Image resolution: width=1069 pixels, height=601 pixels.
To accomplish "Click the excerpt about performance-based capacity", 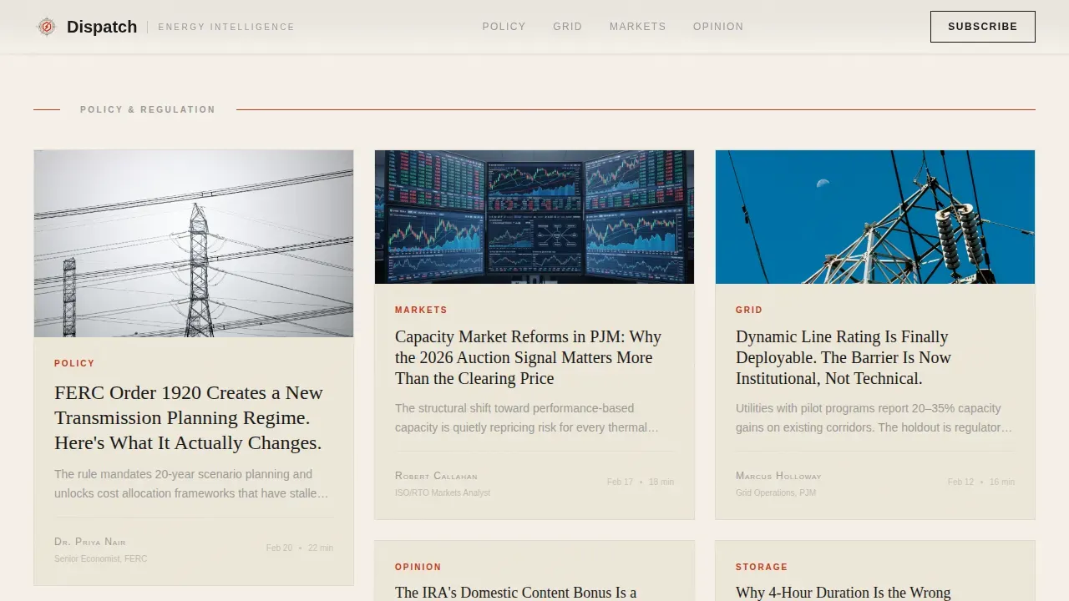I will (x=528, y=418).
